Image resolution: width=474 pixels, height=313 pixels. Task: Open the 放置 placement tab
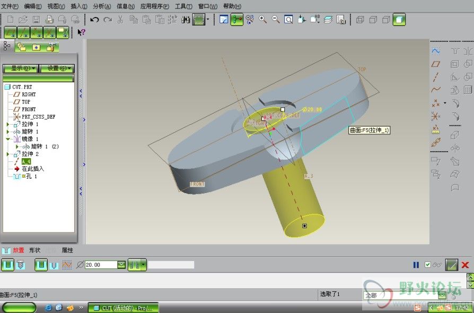(x=18, y=250)
